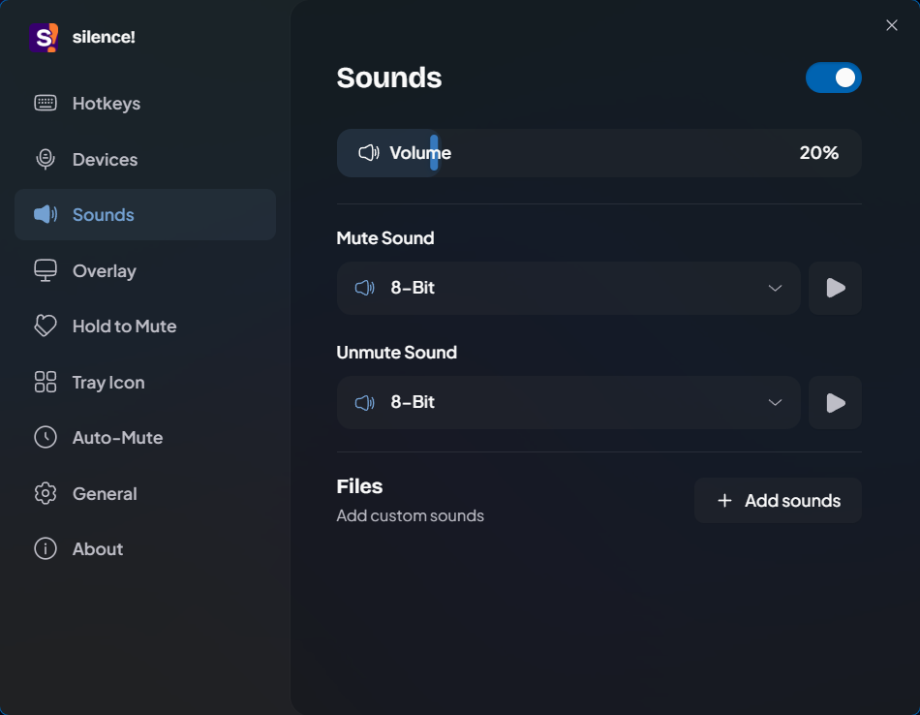Image resolution: width=920 pixels, height=715 pixels.
Task: Click the plus icon on Add sounds
Action: pos(724,500)
